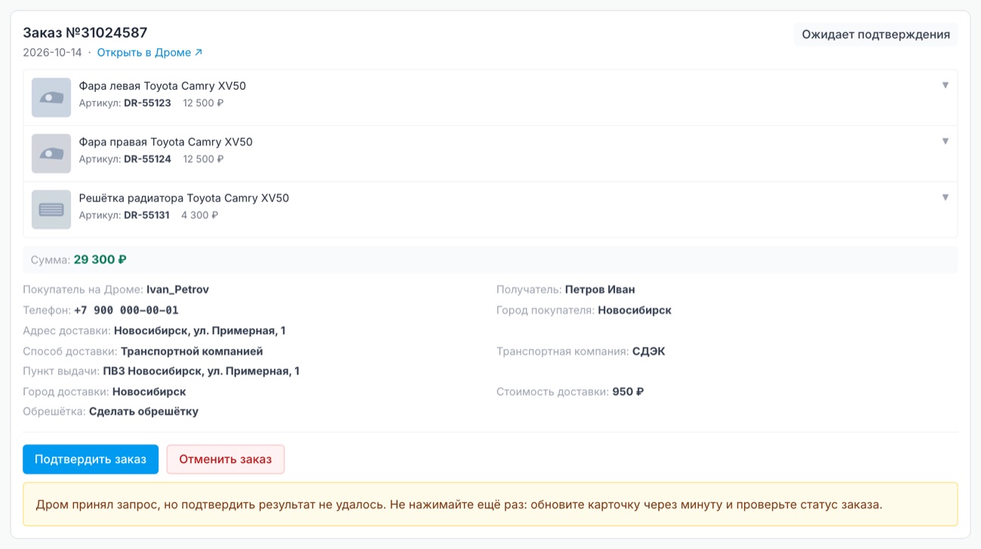
Task: Expand the Фара левая Toyota Camry row
Action: pyautogui.click(x=945, y=85)
